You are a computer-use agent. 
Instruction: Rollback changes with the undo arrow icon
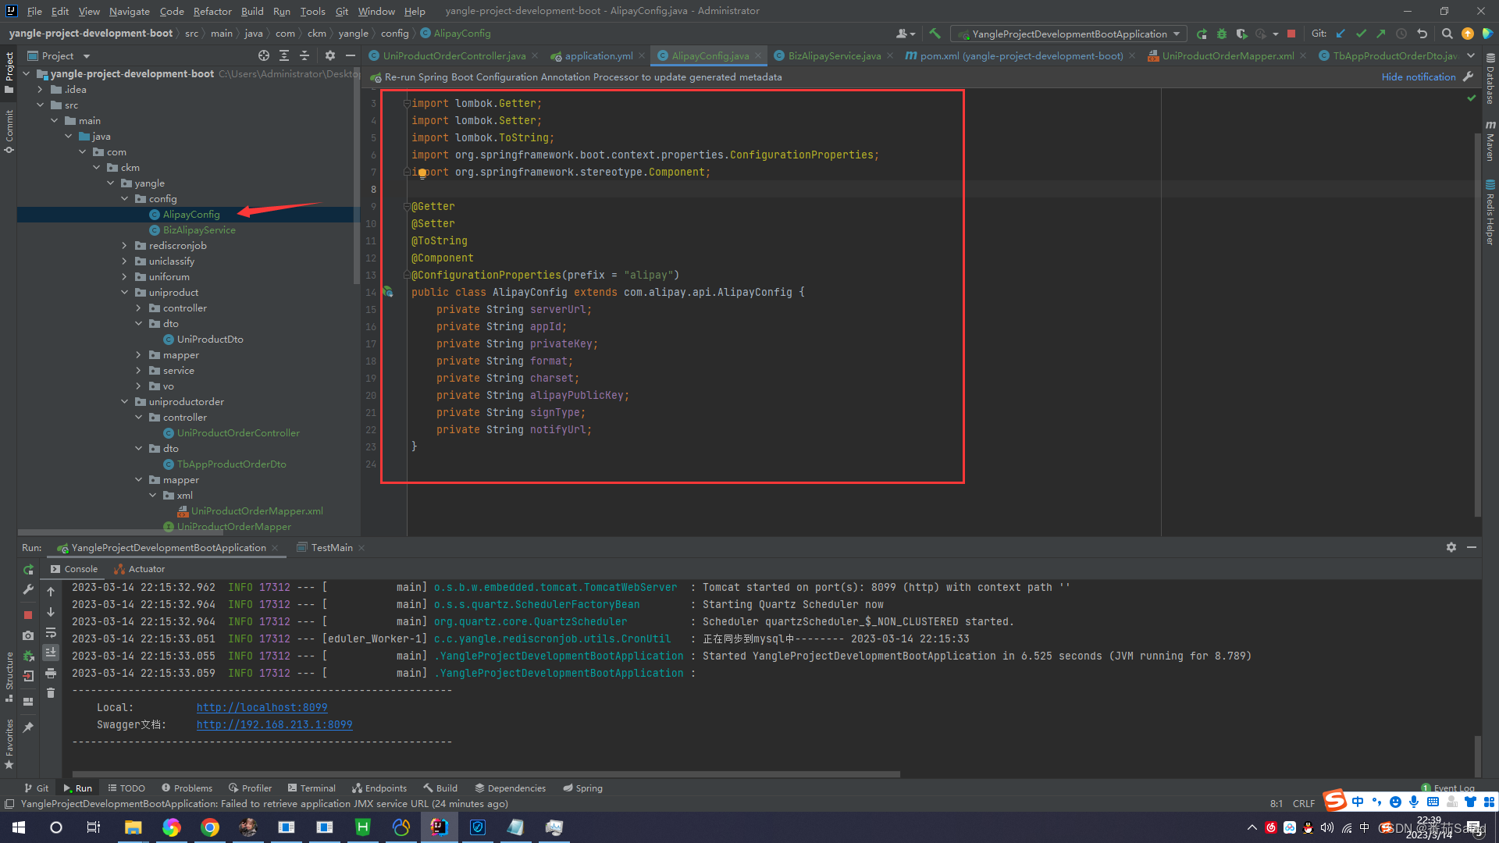(x=1422, y=34)
